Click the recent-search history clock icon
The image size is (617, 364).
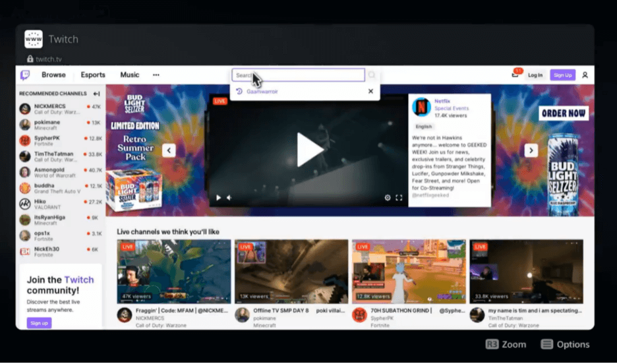(239, 91)
